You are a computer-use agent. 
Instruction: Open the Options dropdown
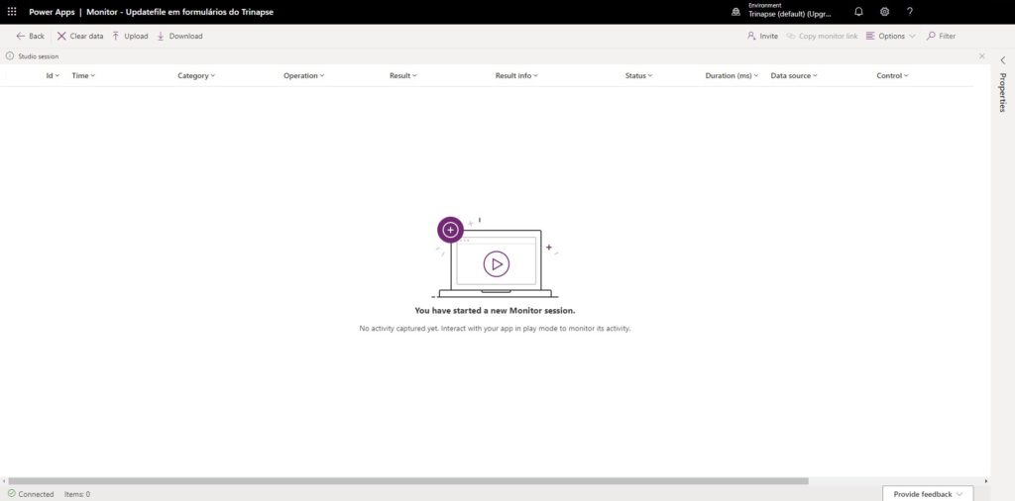pyautogui.click(x=891, y=37)
